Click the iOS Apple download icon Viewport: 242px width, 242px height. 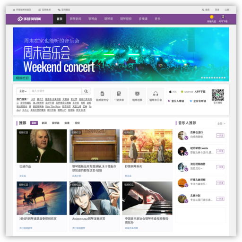click(170, 92)
